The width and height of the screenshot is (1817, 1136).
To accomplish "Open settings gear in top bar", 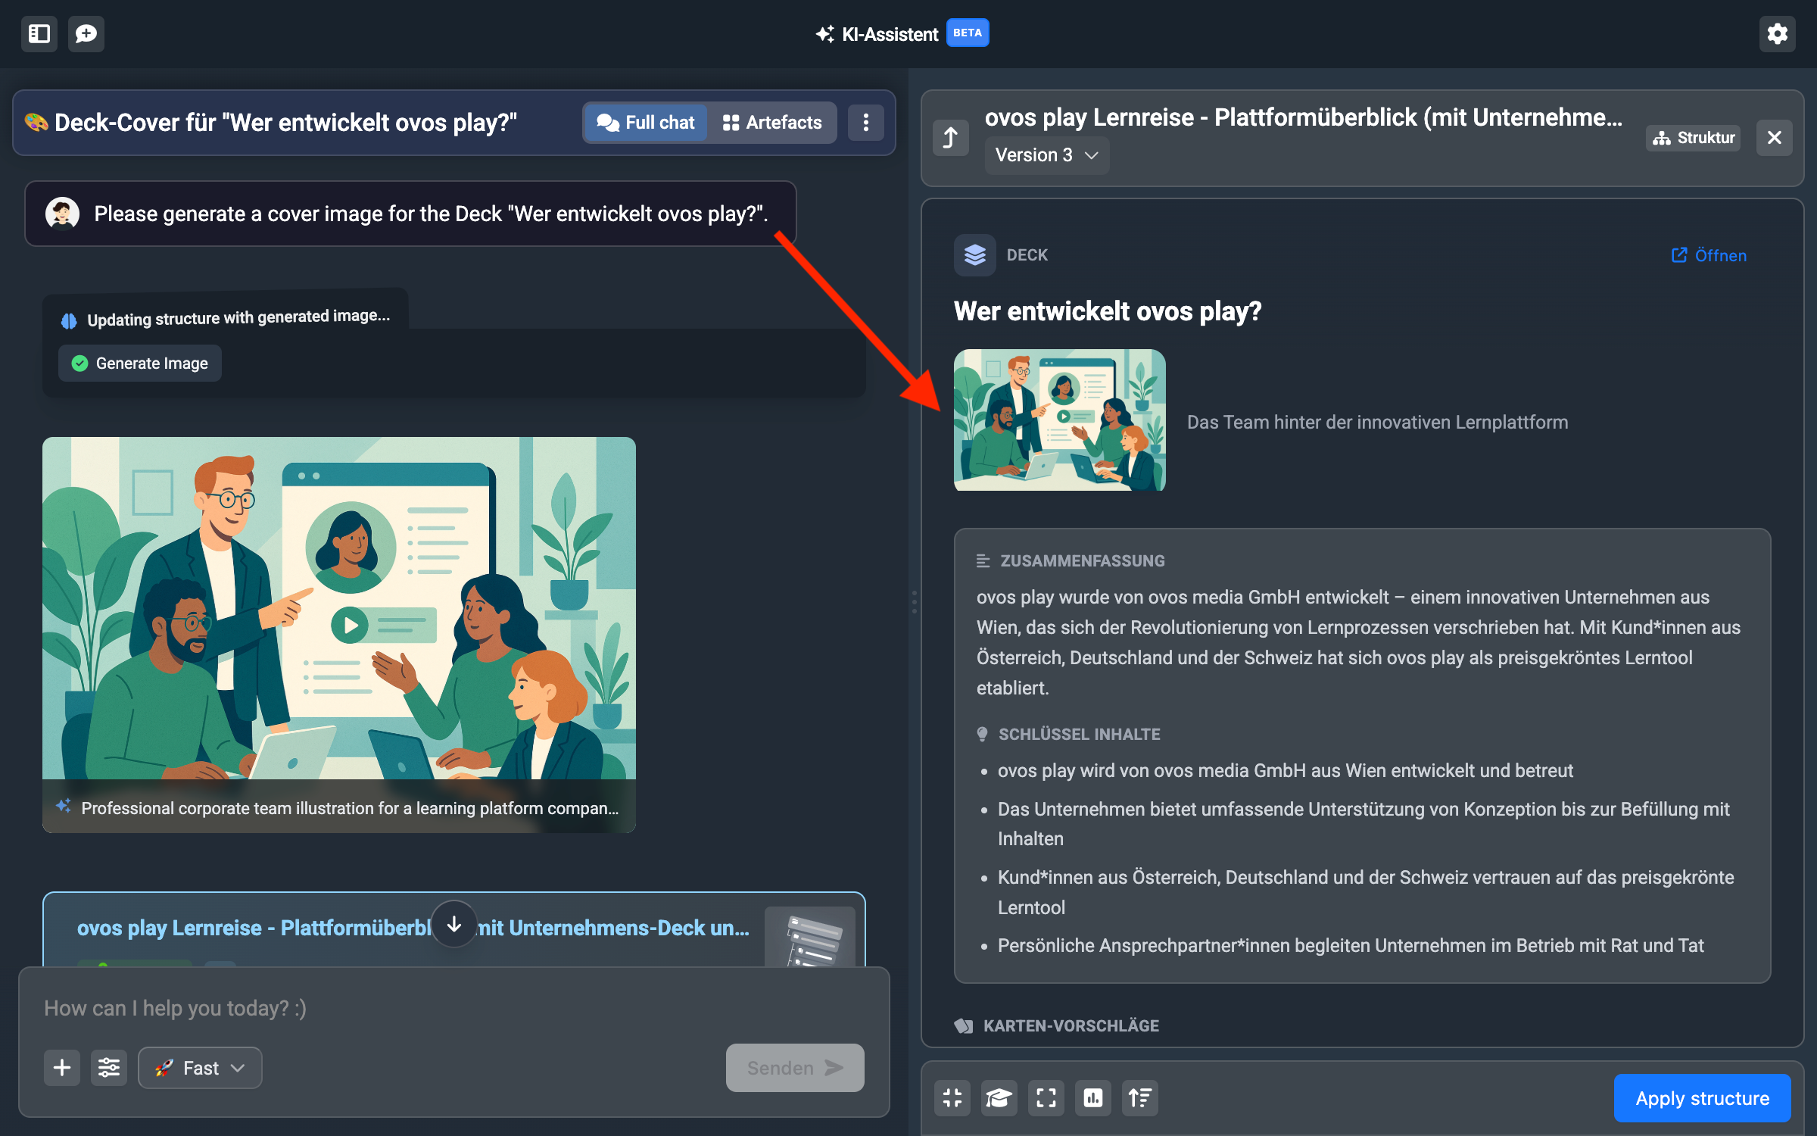I will (x=1777, y=34).
